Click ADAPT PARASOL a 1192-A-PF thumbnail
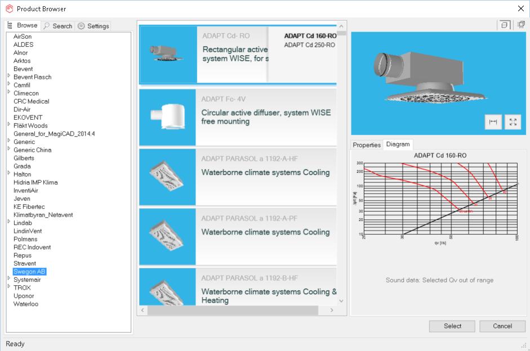 168,237
